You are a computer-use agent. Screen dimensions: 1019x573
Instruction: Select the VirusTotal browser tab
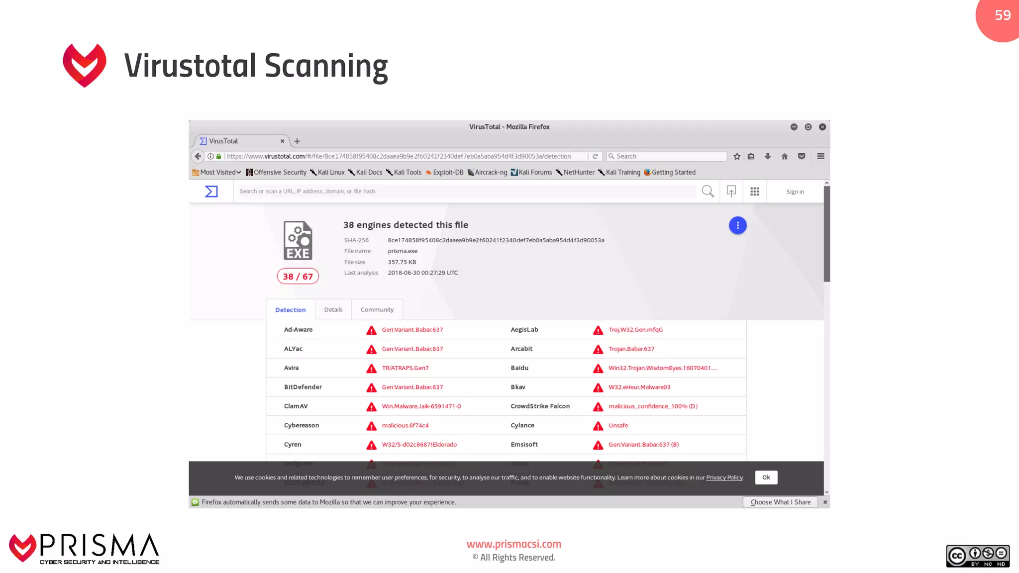[x=242, y=141]
